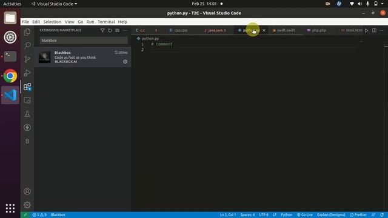Open the Activities overview

tap(12, 4)
